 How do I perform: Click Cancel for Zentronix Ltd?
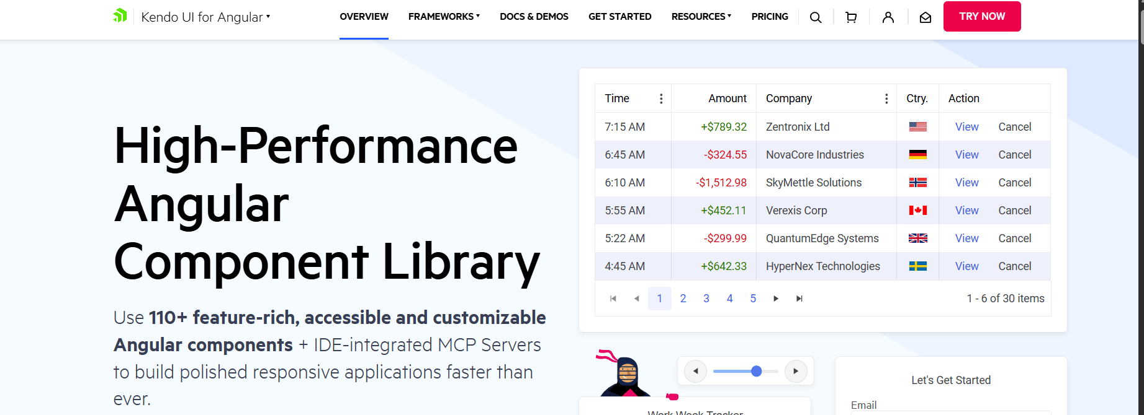pyautogui.click(x=1015, y=127)
